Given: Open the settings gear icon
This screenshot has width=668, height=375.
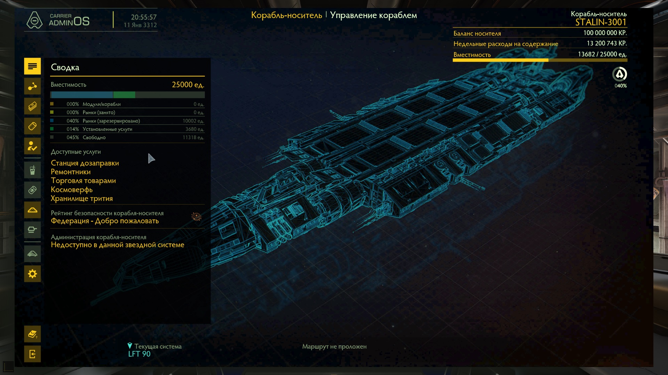Looking at the screenshot, I should pyautogui.click(x=32, y=274).
